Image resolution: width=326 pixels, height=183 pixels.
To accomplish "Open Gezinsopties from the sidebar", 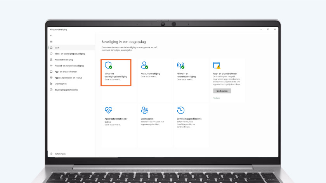I will tap(61, 84).
